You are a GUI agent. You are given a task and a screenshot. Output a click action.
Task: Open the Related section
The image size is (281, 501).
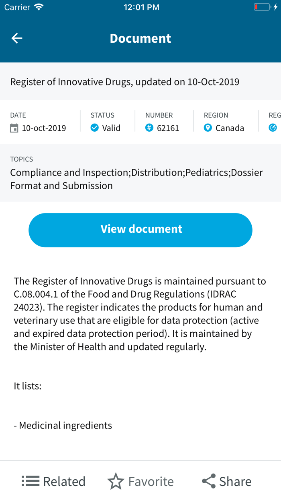point(53,481)
